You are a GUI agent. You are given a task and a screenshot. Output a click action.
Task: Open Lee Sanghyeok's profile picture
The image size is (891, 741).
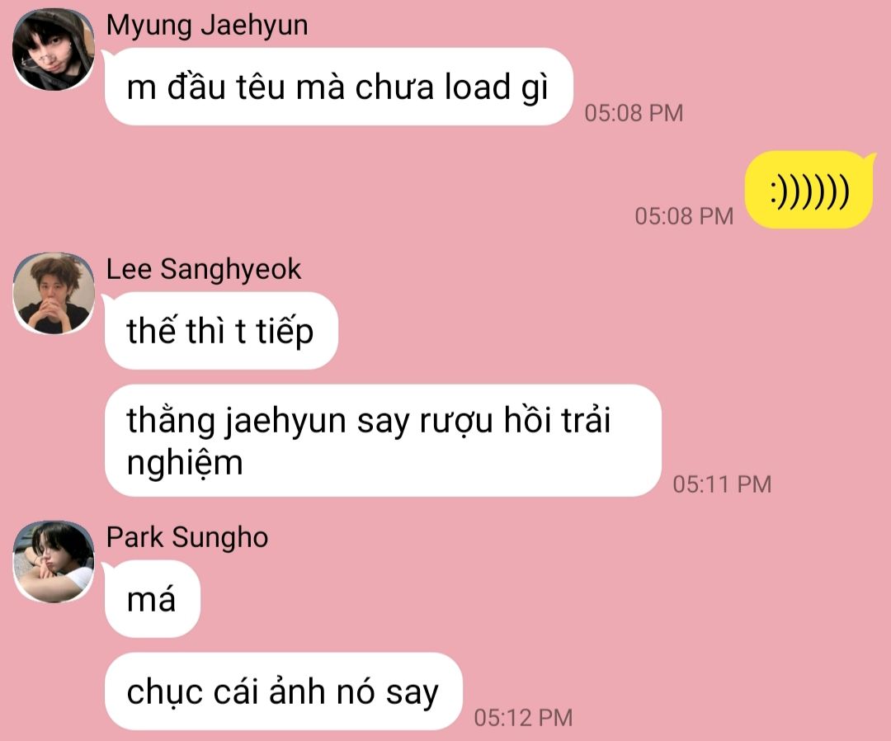(54, 294)
